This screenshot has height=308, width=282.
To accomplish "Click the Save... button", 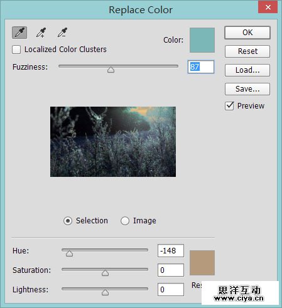I will (247, 89).
